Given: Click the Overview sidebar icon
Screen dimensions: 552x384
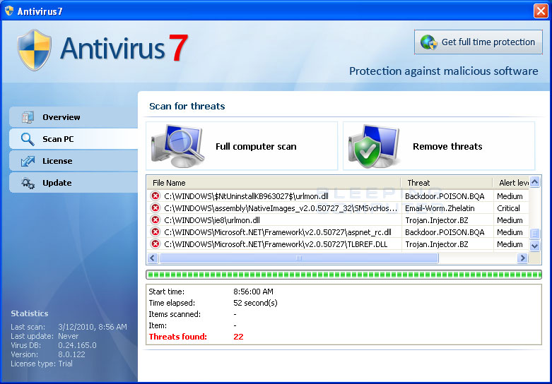Looking at the screenshot, I should (x=28, y=117).
